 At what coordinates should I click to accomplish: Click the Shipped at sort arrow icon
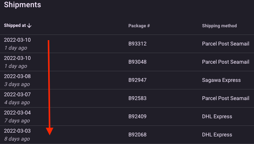click(x=29, y=26)
